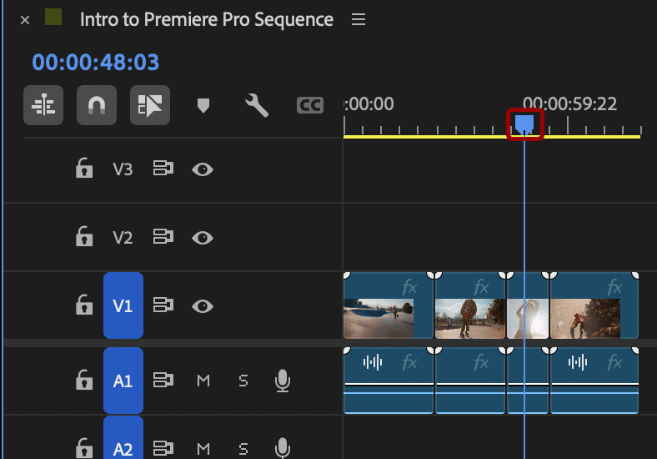Toggle lock on track V2

84,236
